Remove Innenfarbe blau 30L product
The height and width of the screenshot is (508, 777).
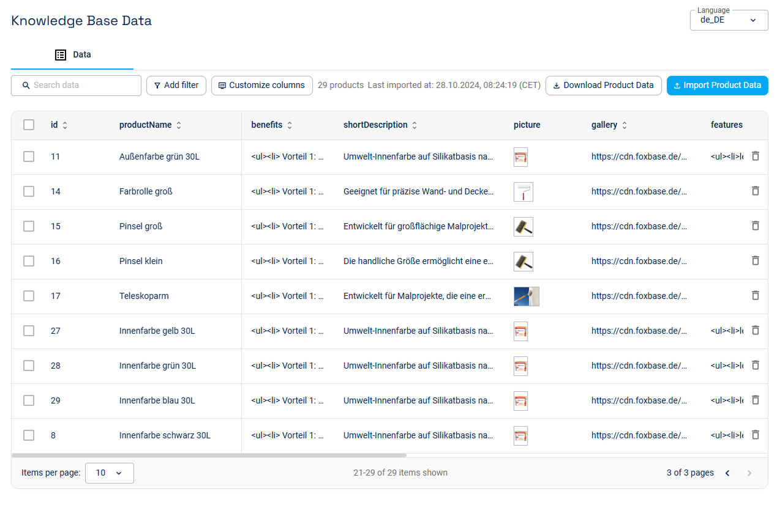pyautogui.click(x=756, y=400)
